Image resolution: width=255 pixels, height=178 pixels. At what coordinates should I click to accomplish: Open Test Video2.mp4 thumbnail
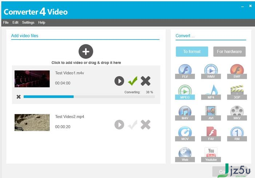click(x=32, y=122)
